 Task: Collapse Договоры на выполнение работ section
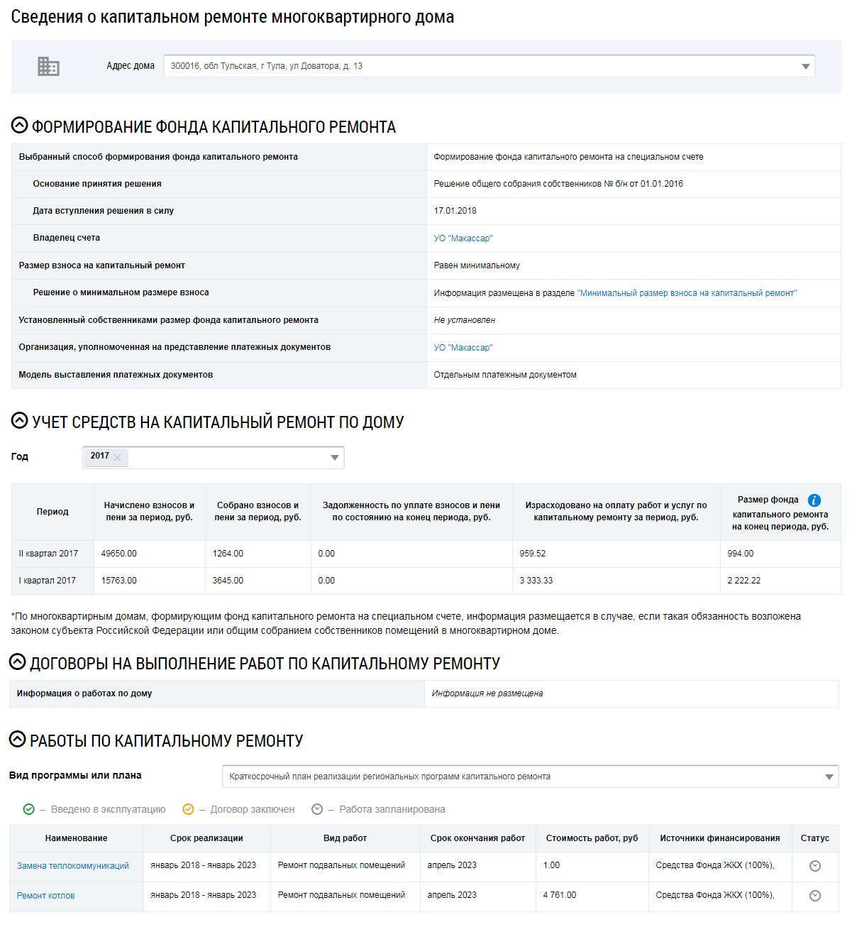click(x=18, y=662)
